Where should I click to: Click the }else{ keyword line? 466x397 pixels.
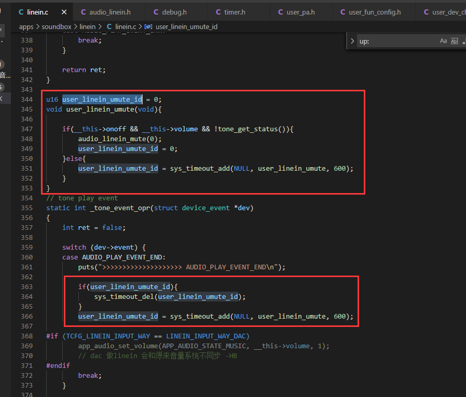coord(74,158)
